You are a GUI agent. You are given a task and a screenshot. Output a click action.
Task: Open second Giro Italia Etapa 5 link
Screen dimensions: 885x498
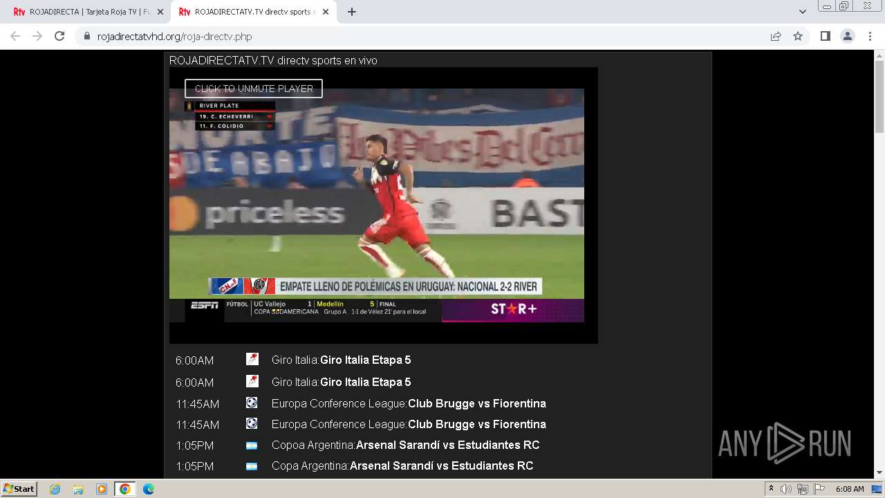click(x=365, y=382)
